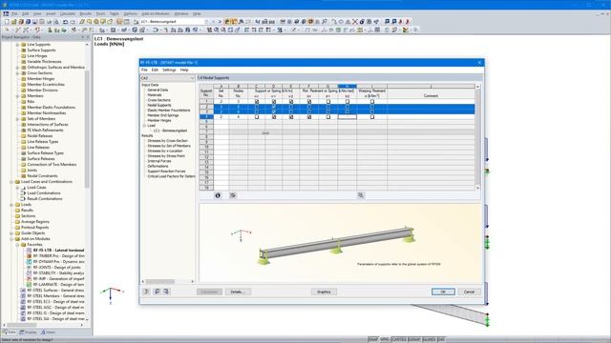Collapse the Load node in dialog tree
This screenshot has width=611, height=343.
[x=144, y=126]
